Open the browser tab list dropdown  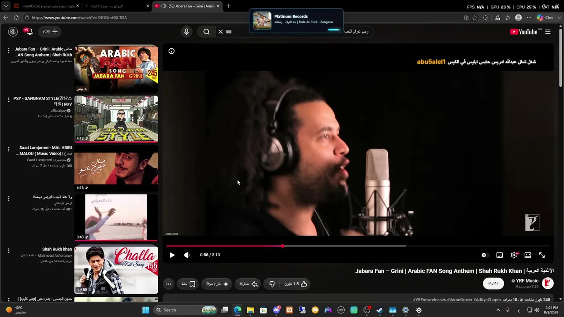[6, 6]
